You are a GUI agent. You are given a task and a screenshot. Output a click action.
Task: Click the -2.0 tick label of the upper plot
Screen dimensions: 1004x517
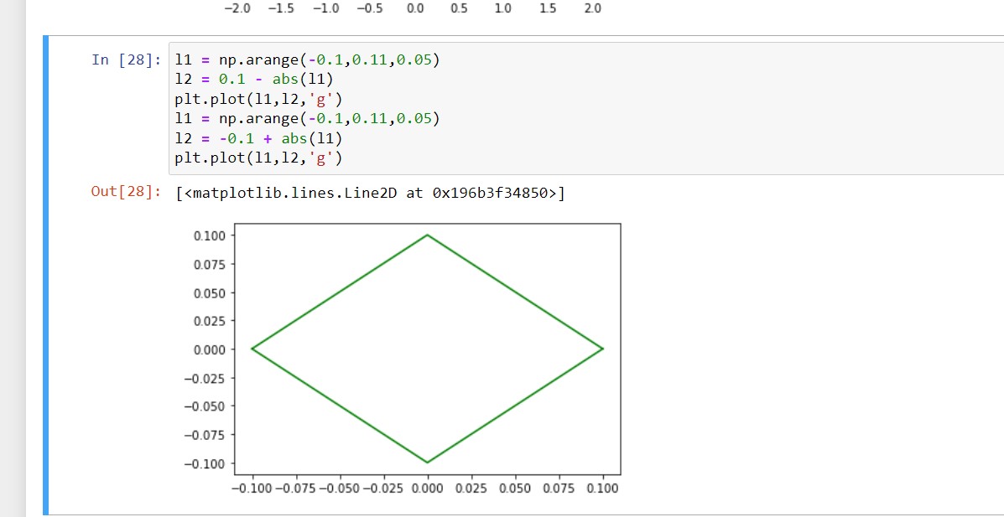[x=237, y=9]
